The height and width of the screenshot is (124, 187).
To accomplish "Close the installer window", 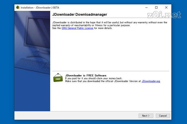I will tap(166, 8).
